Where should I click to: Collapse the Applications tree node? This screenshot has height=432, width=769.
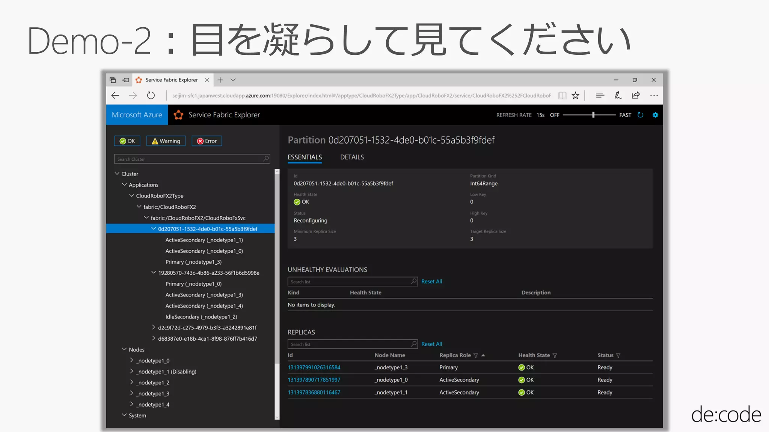tap(124, 184)
